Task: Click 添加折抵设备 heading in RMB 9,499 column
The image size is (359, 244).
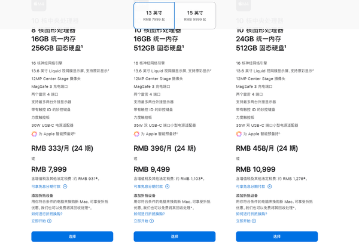Action: [145, 196]
